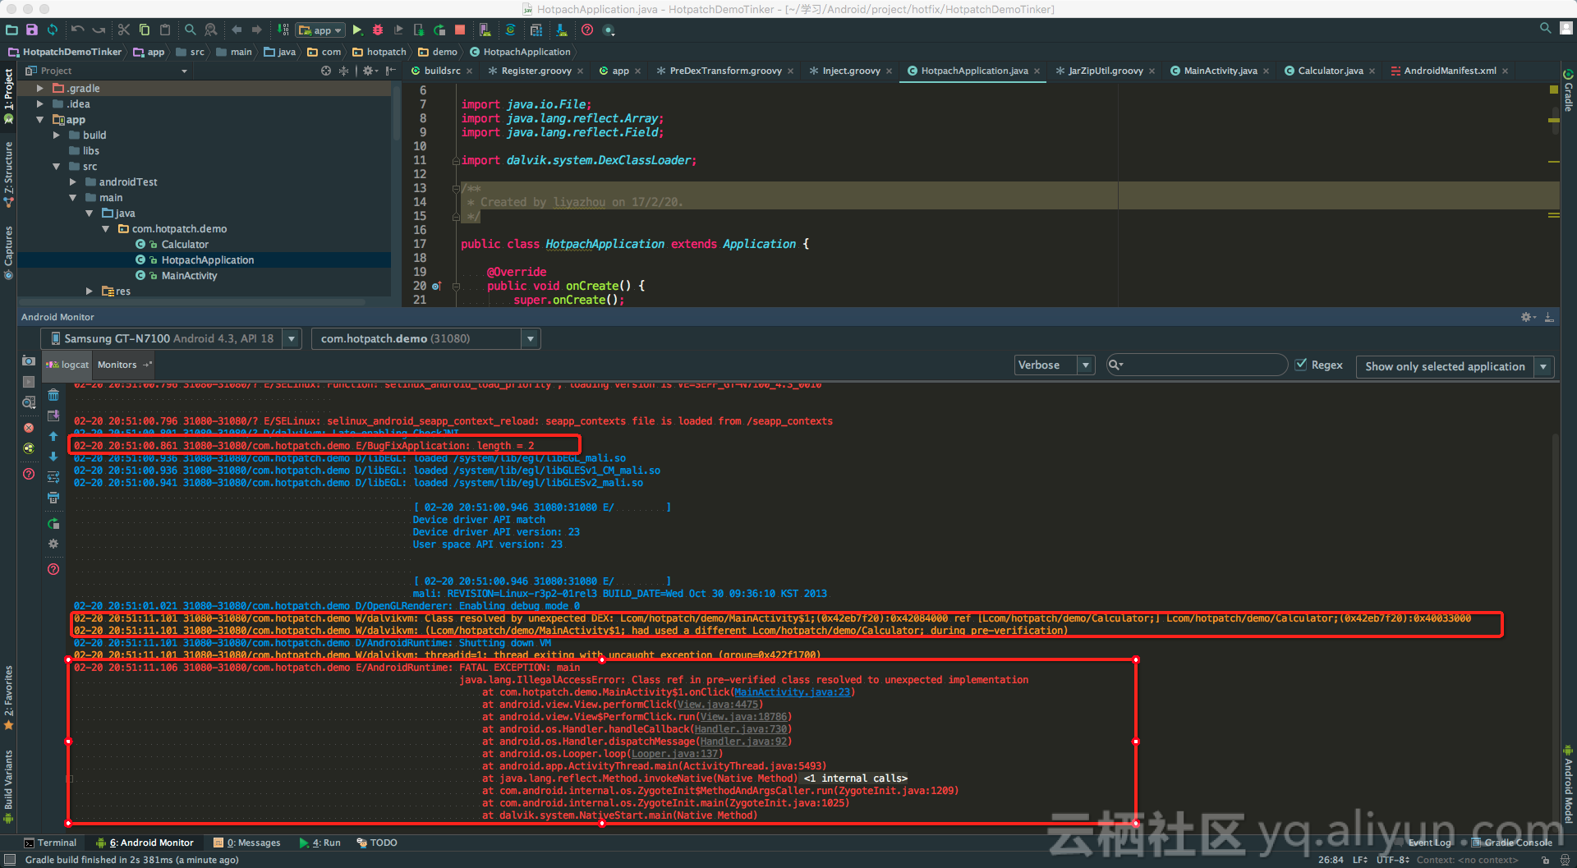This screenshot has width=1577, height=868.
Task: Expand the .gradle folder
Action: (x=39, y=89)
